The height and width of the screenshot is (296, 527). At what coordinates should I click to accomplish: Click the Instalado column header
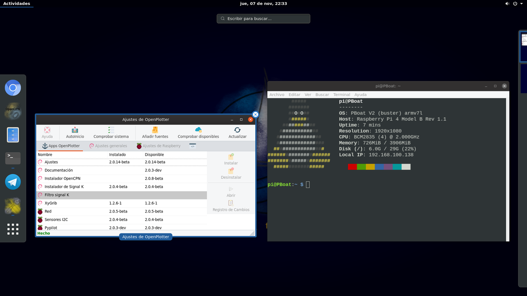point(117,155)
